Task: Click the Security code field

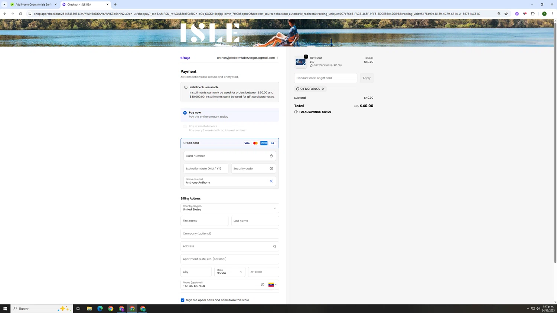Action: click(x=254, y=169)
